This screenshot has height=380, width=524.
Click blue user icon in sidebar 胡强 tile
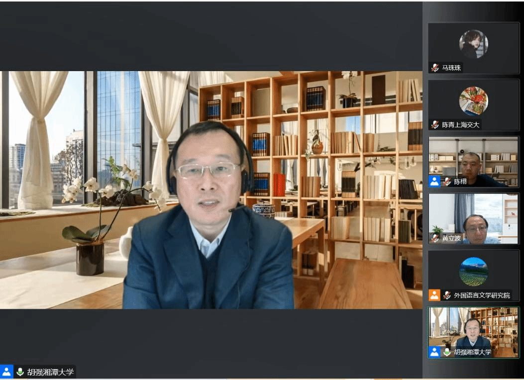[x=434, y=352]
